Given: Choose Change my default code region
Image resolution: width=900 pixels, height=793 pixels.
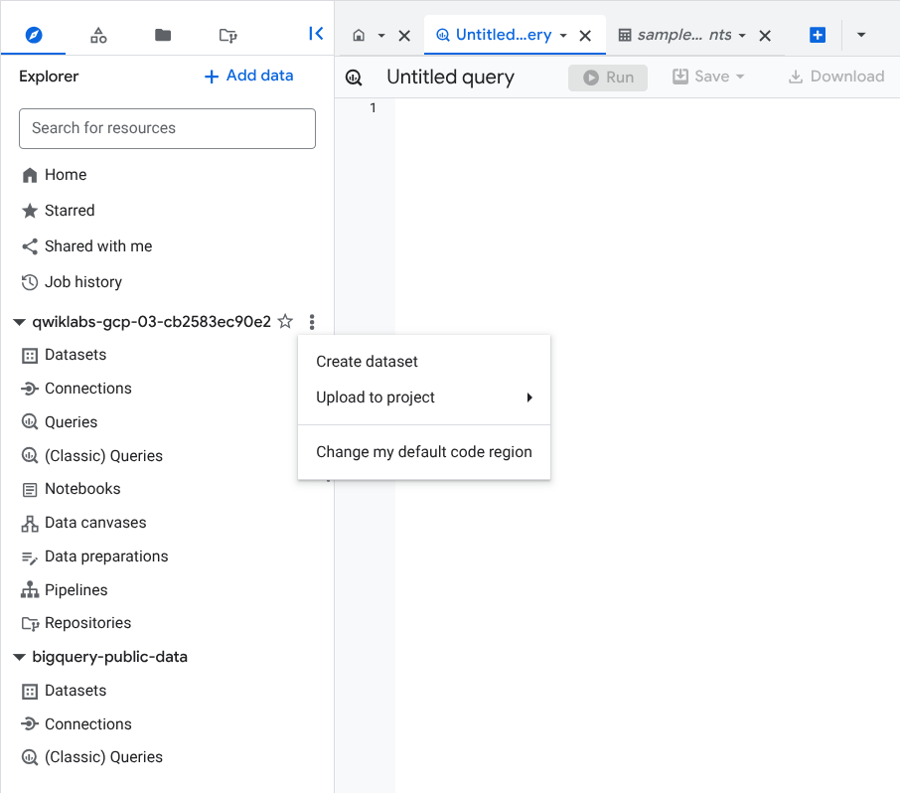Looking at the screenshot, I should 423,451.
